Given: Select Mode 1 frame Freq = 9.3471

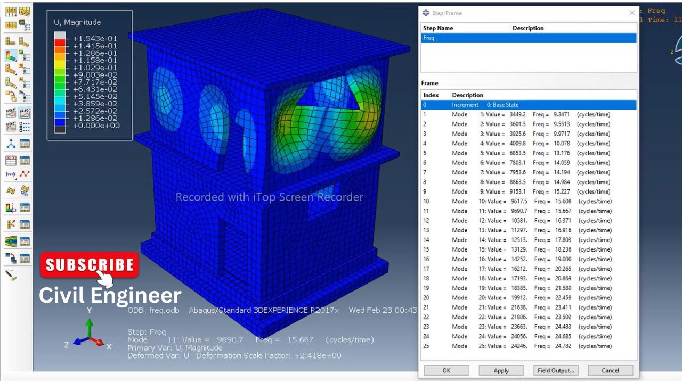Looking at the screenshot, I should pyautogui.click(x=529, y=114).
